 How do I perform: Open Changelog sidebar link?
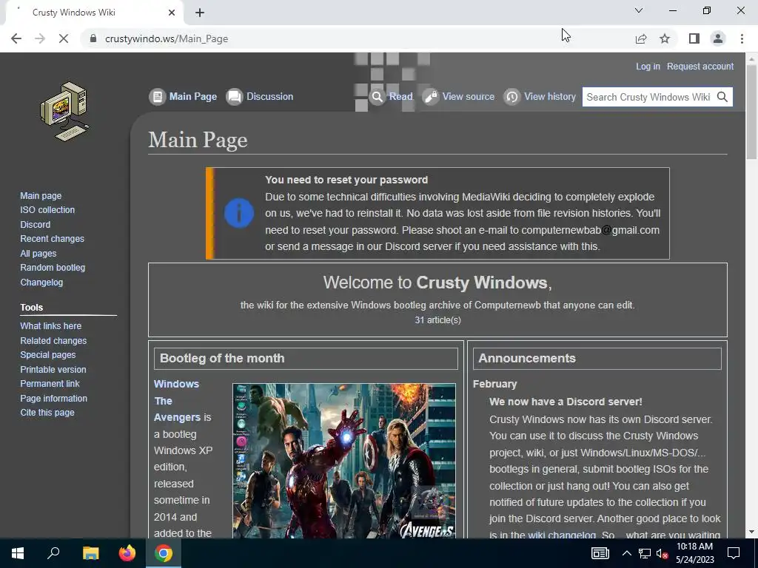coord(41,282)
